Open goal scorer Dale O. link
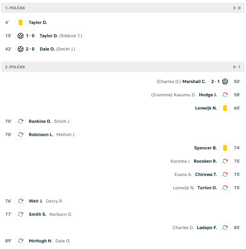 47,49
